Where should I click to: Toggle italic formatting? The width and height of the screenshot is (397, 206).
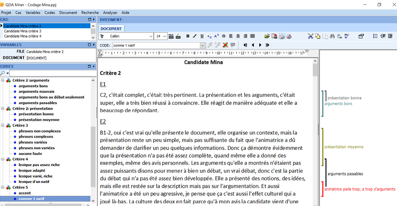tap(195, 36)
